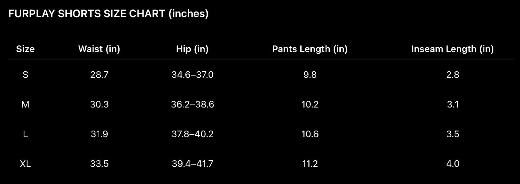Select inseam length value 4.0
The image size is (520, 184).
(452, 164)
